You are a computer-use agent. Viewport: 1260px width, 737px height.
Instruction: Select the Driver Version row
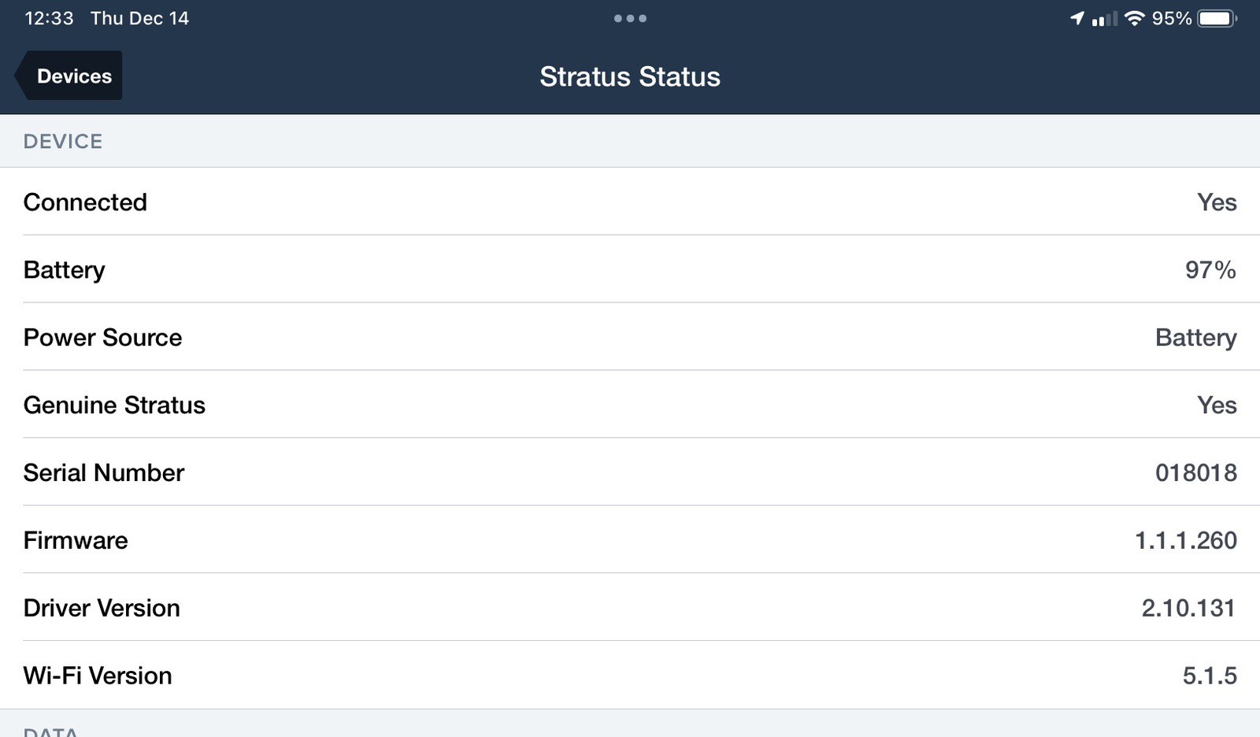pyautogui.click(x=630, y=608)
